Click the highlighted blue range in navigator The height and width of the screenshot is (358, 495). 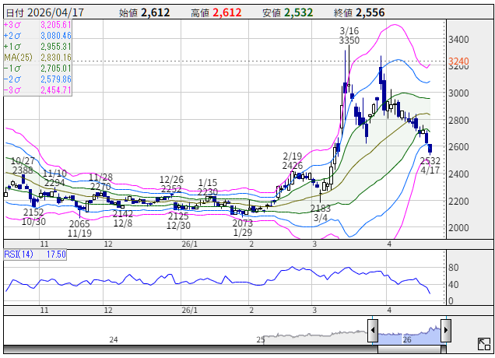point(410,332)
